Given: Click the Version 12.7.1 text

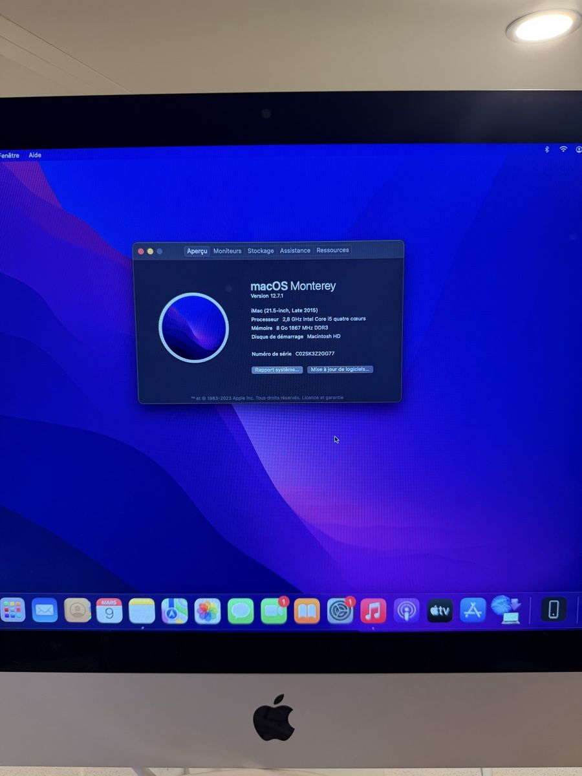Looking at the screenshot, I should [x=267, y=296].
